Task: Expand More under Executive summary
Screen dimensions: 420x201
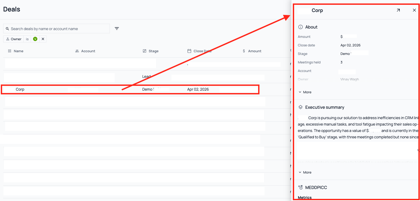Action: [305, 172]
